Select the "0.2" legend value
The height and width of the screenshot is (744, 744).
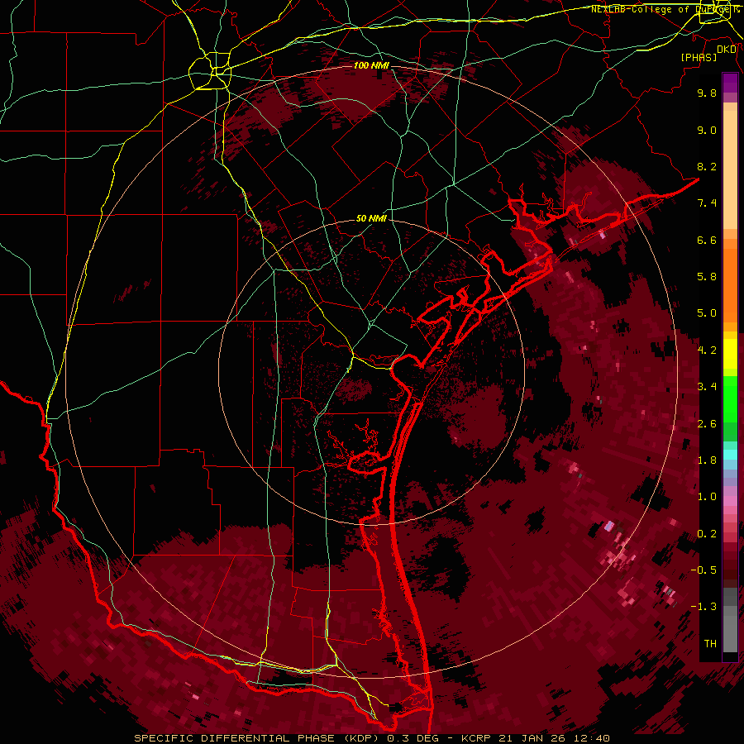pos(707,534)
